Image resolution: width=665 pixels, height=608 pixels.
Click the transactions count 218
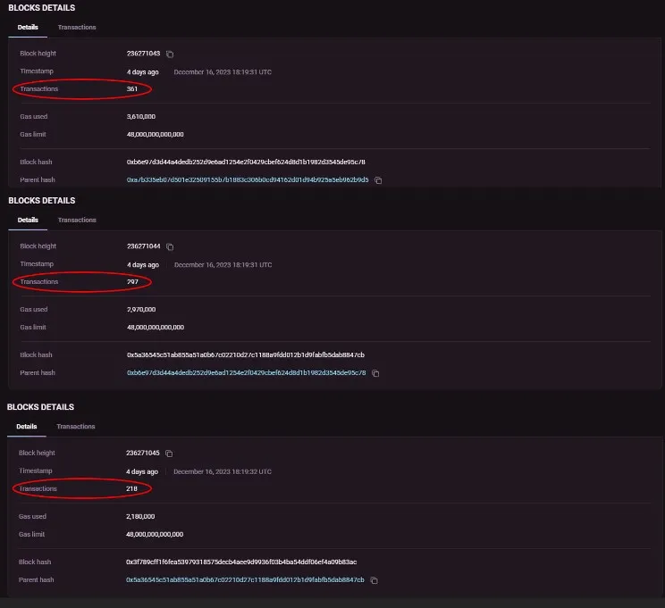click(131, 489)
